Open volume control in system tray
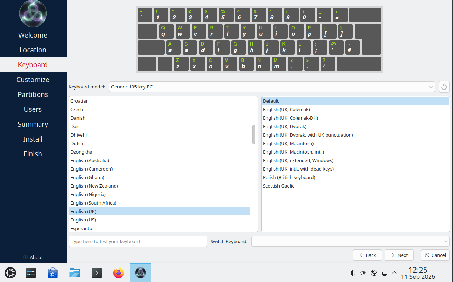Image resolution: width=453 pixels, height=282 pixels. point(352,273)
